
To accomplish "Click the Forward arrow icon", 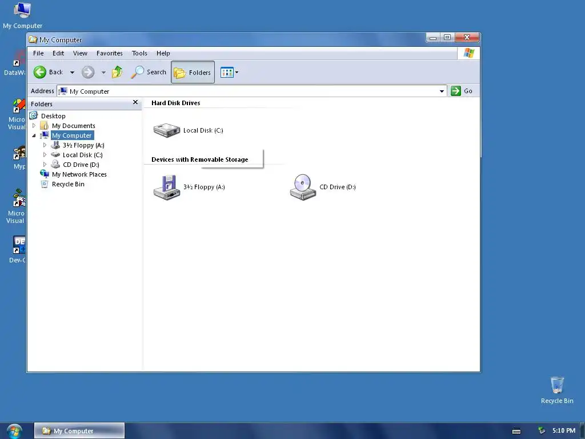I will click(x=88, y=72).
